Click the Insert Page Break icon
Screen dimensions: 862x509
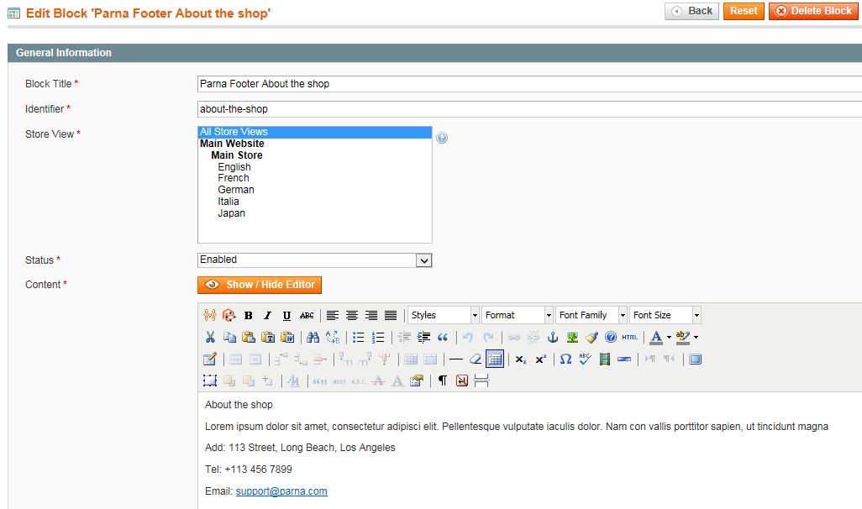(481, 380)
